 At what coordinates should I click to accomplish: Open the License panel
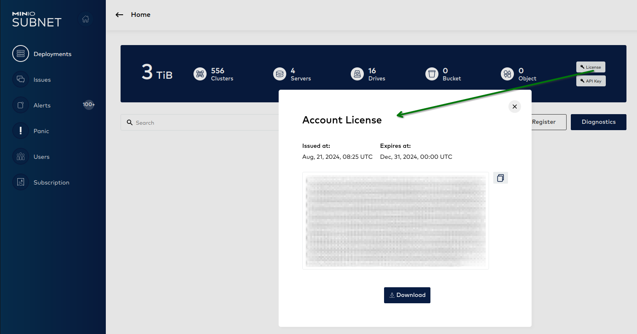(591, 67)
